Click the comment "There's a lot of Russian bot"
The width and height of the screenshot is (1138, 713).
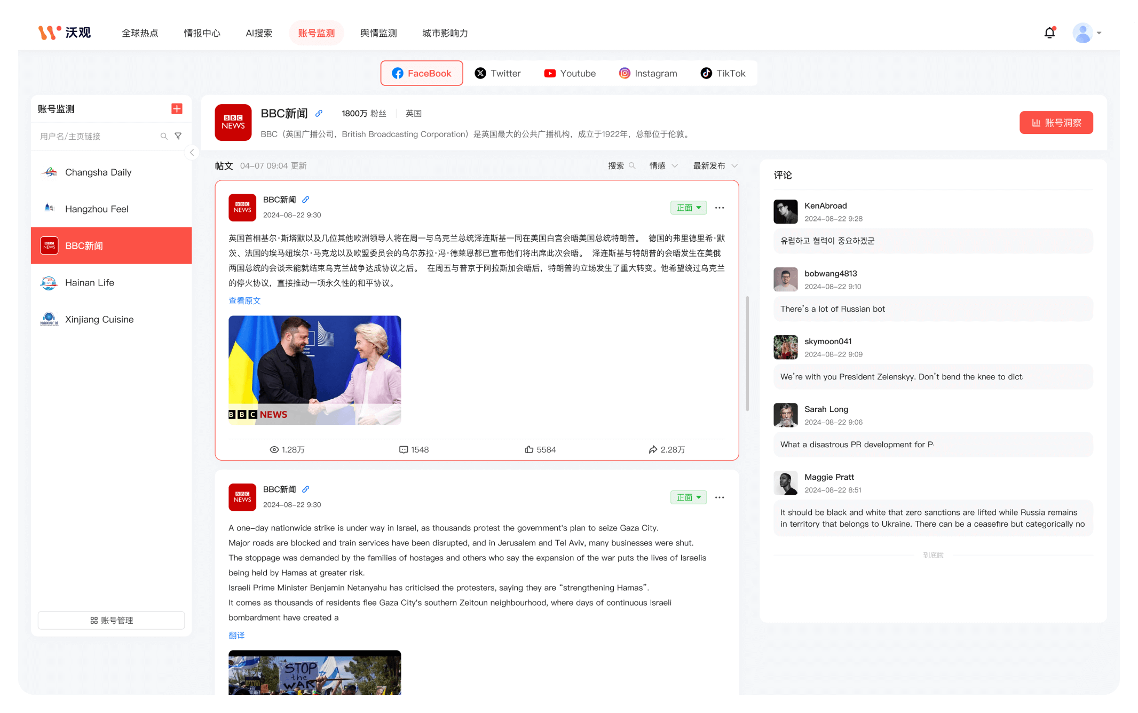(933, 309)
